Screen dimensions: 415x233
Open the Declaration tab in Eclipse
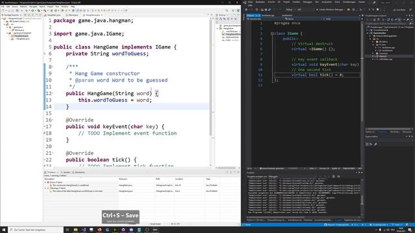tap(79, 172)
